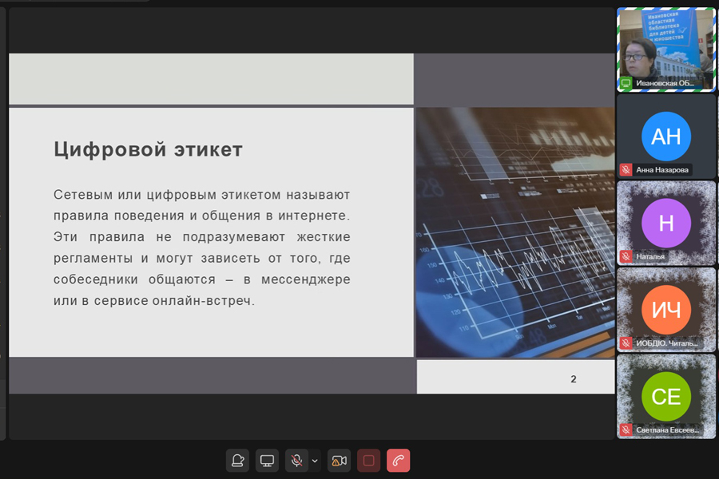Image resolution: width=719 pixels, height=479 pixels.
Task: Toggle the camera with warning icon
Action: (x=339, y=461)
